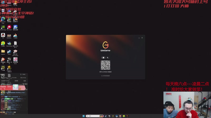Switch to QQ login mode in WeGame
The image size is (211, 118).
[x=103, y=58]
